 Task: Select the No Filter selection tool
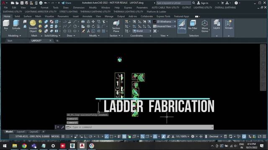193,25
